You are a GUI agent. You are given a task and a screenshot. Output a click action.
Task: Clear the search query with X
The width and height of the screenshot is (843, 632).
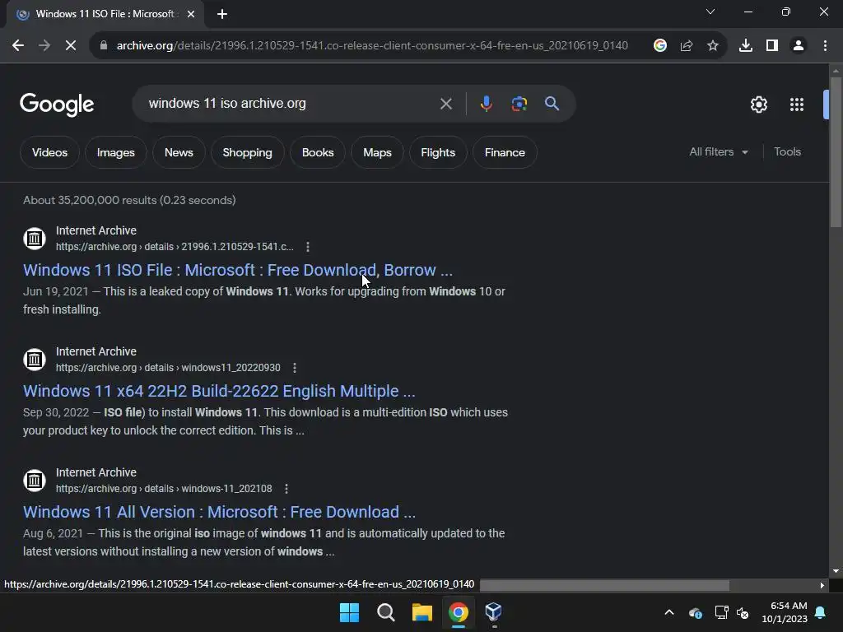446,104
